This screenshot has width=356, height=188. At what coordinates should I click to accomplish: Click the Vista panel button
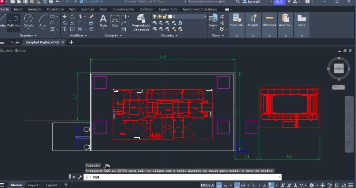(x=302, y=26)
